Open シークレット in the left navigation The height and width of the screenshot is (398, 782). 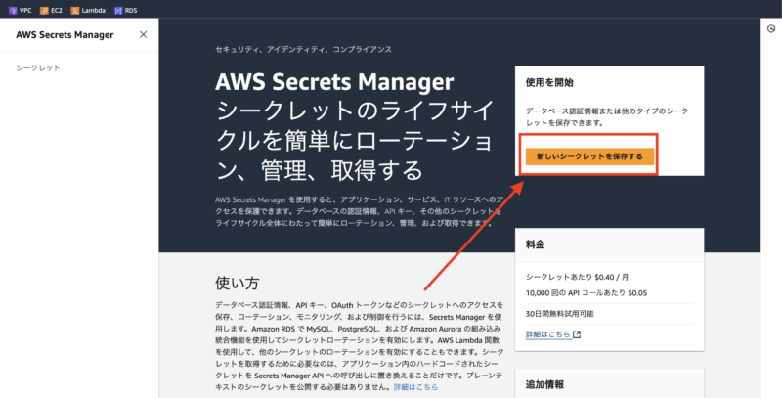(x=38, y=67)
